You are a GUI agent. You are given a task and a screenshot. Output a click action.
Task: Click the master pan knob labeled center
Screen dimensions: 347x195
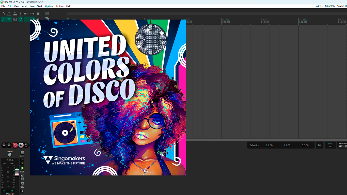coord(10,155)
